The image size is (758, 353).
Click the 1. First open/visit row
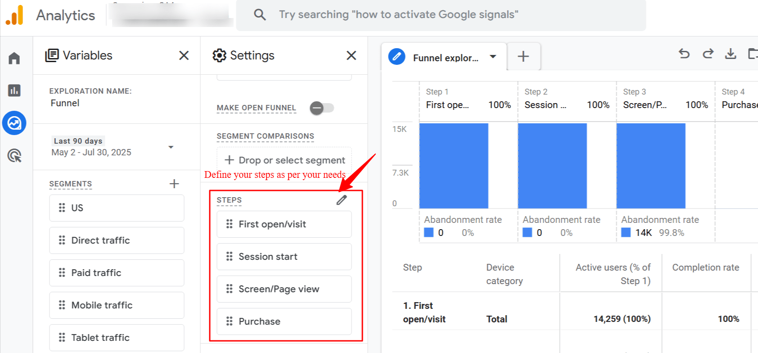[x=424, y=312]
